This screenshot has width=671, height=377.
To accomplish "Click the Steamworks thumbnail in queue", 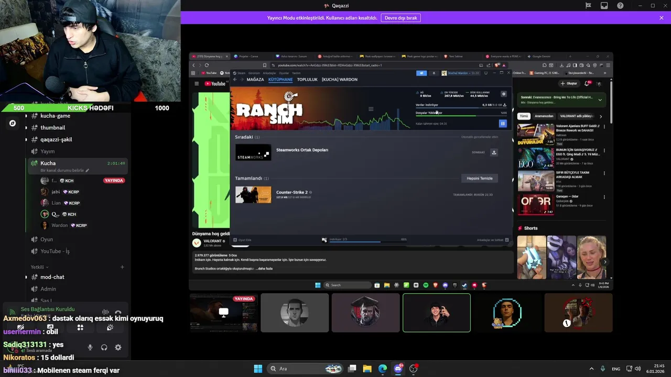I will [x=253, y=152].
